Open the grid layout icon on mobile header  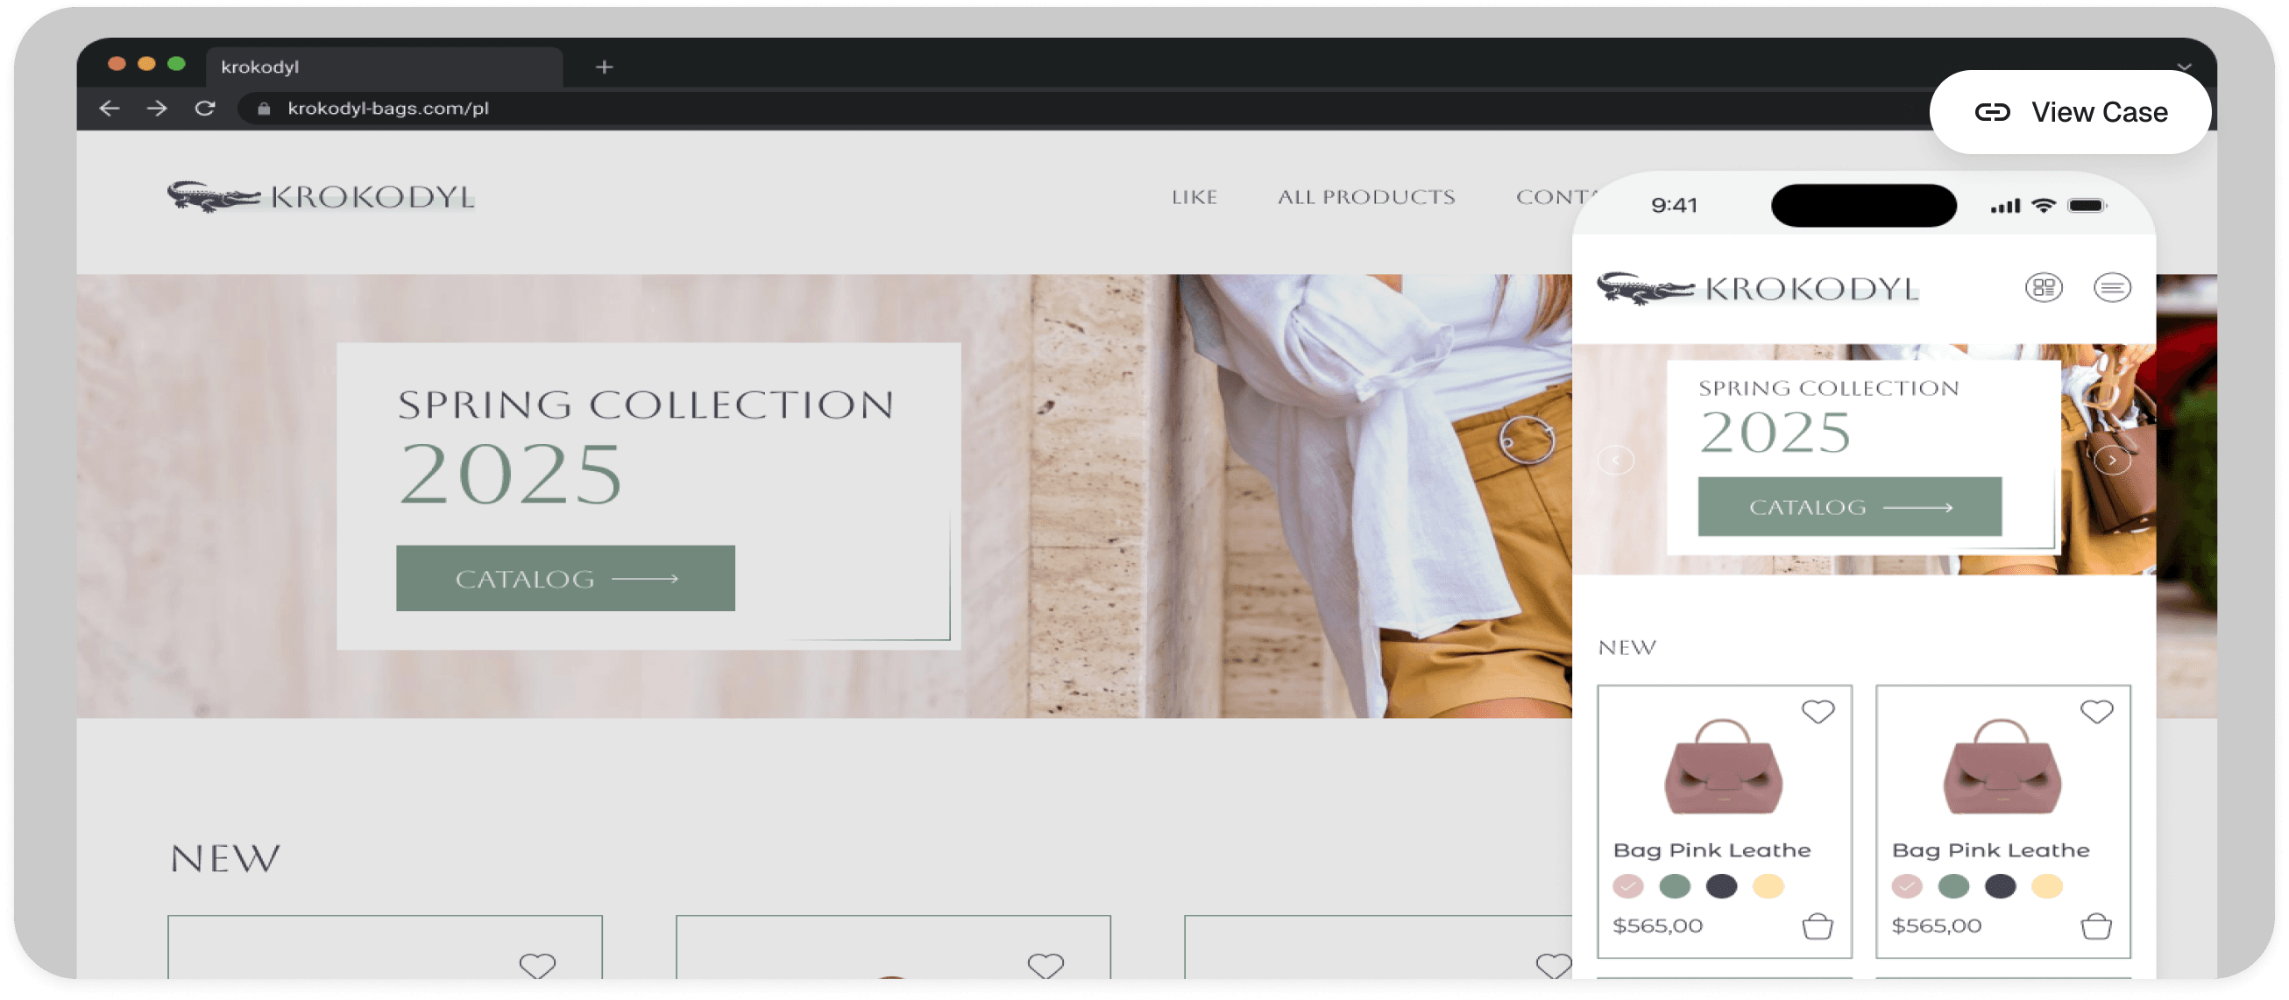point(2043,287)
